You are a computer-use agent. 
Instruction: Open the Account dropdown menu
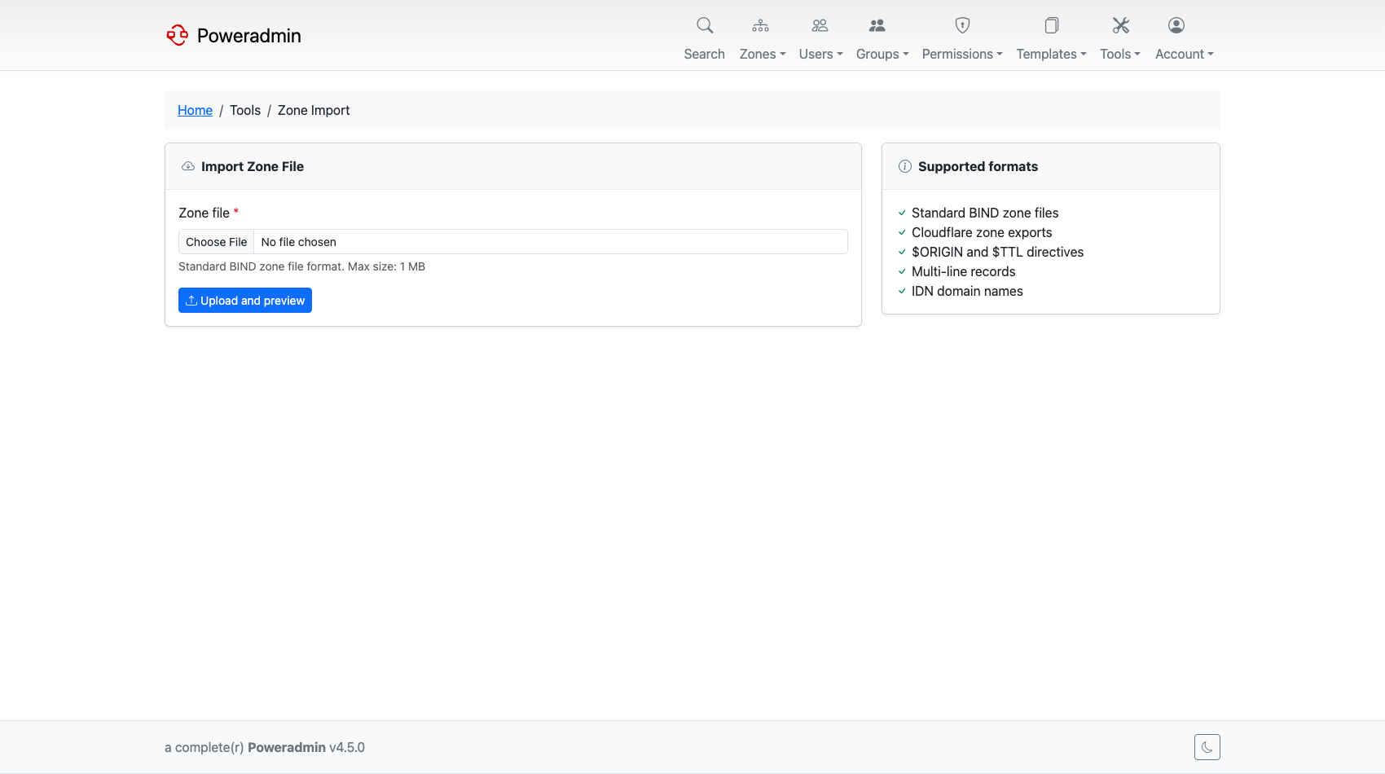click(x=1185, y=54)
